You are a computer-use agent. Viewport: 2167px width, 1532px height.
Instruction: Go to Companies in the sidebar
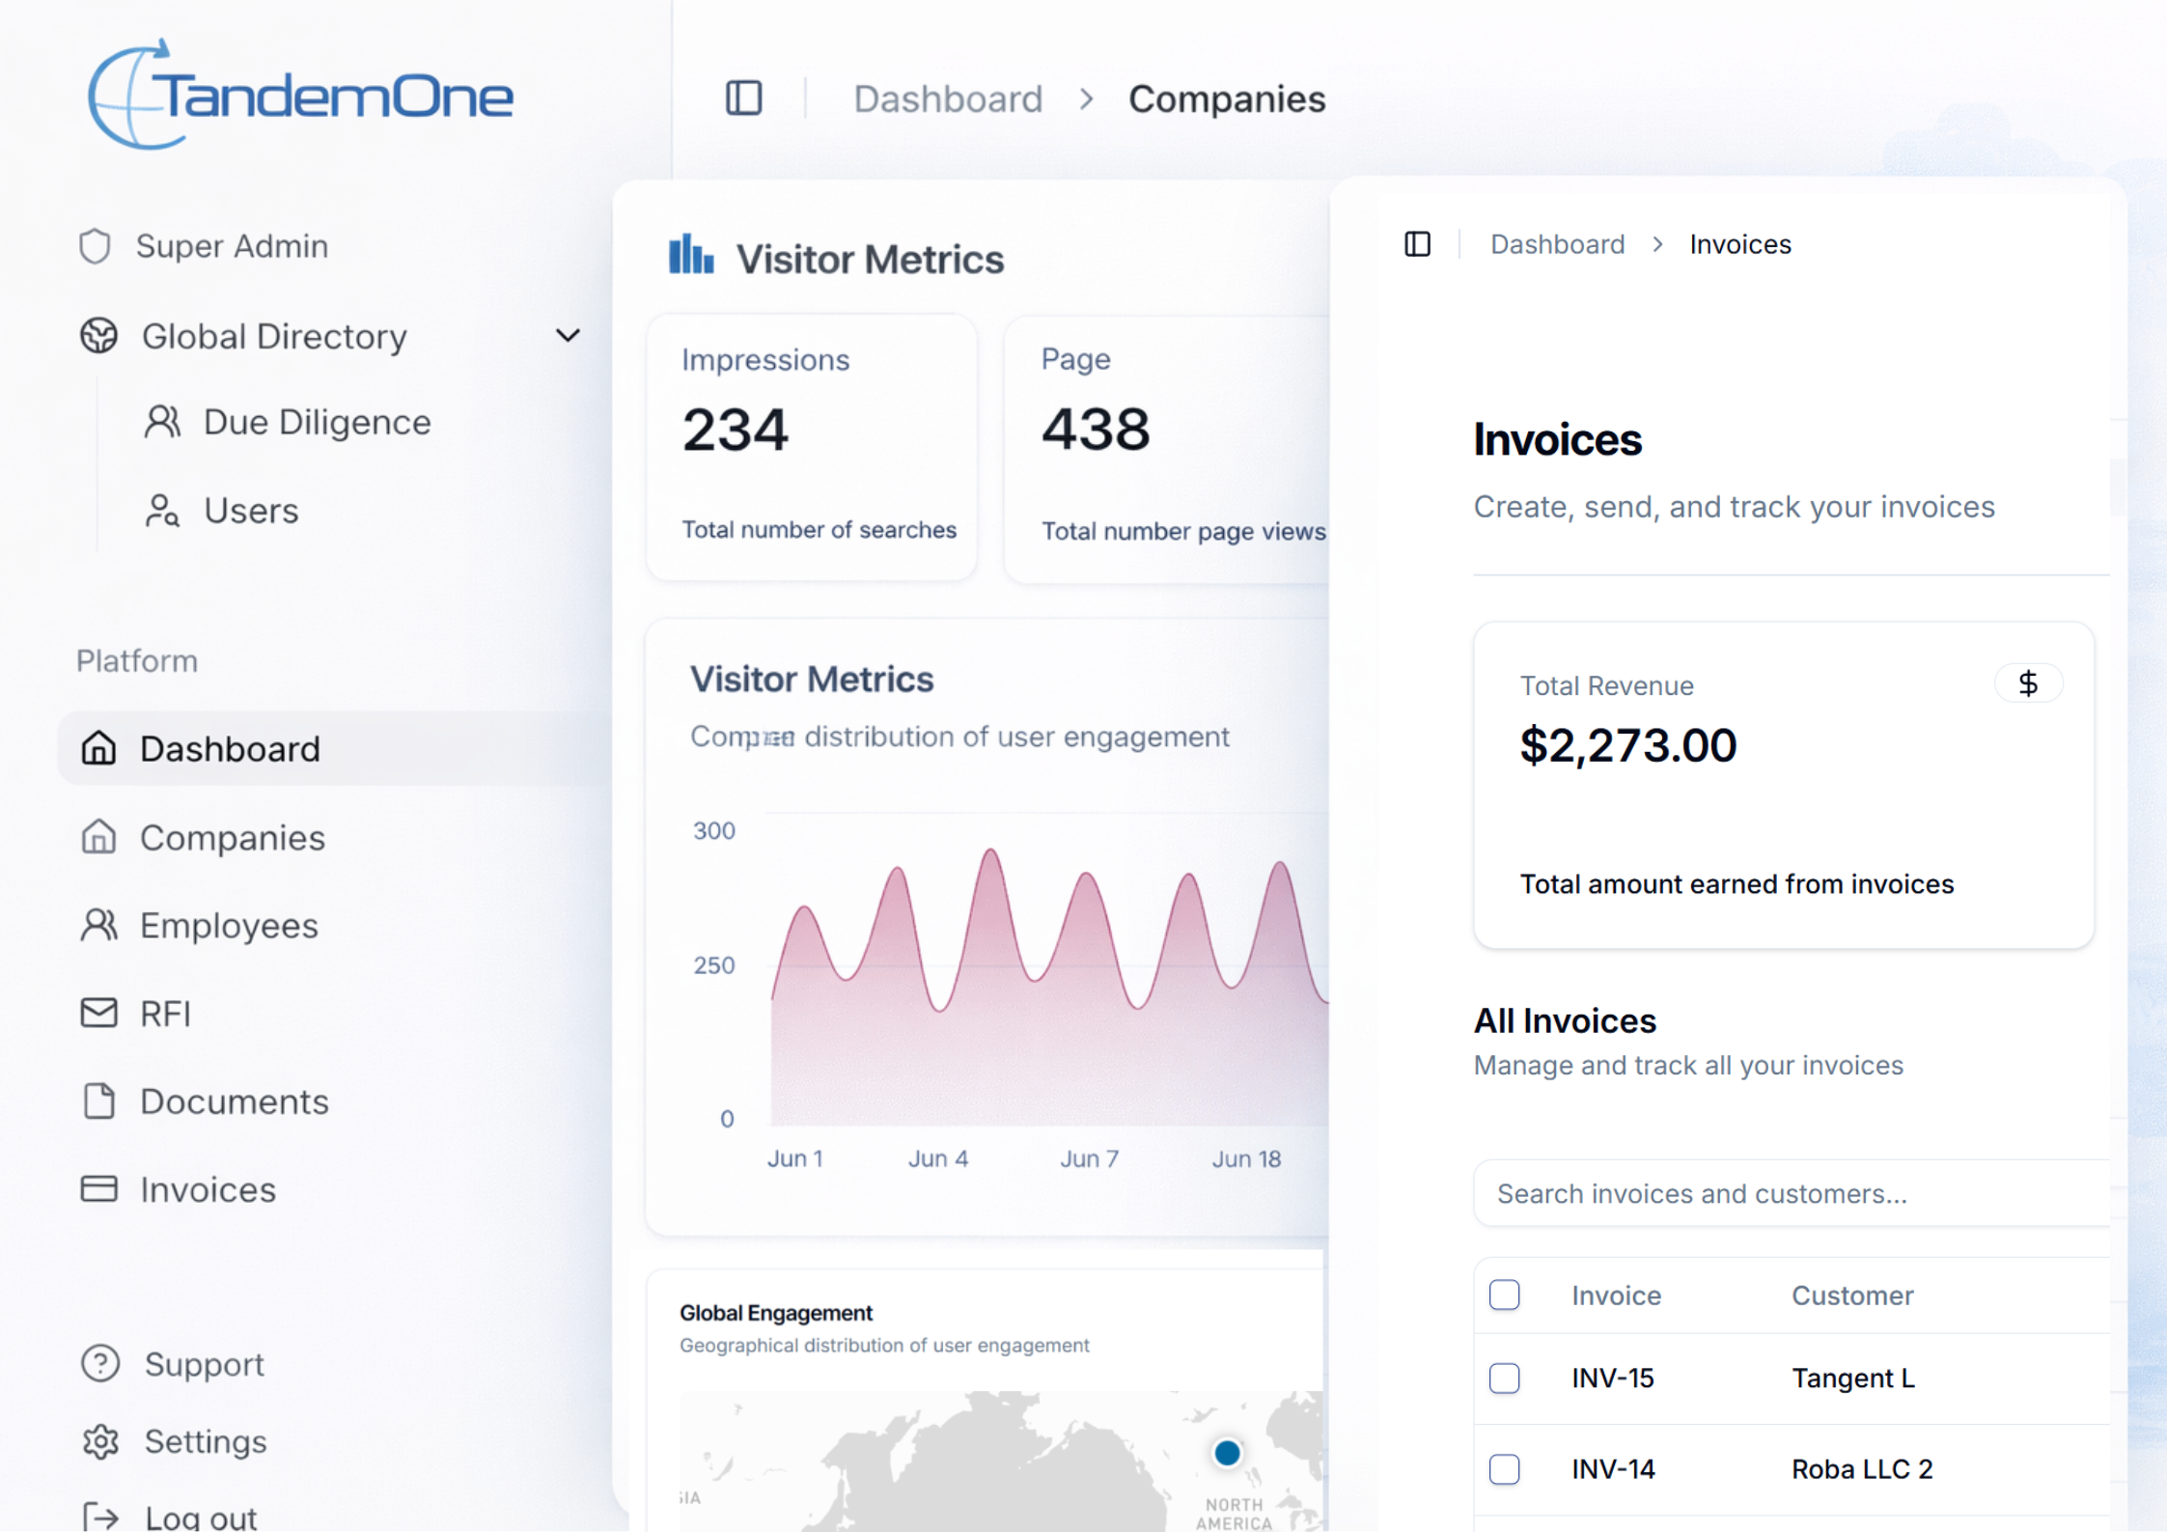point(232,837)
